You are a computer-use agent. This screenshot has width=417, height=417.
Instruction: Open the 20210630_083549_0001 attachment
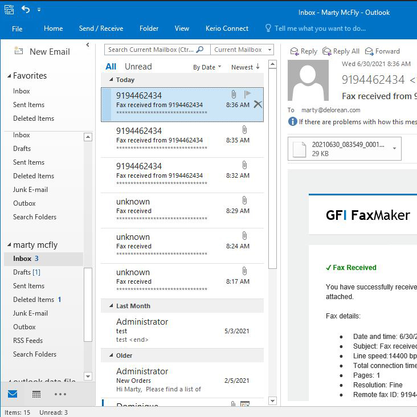pyautogui.click(x=345, y=149)
